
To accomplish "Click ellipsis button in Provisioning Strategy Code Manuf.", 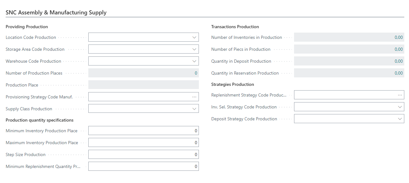I will (x=194, y=97).
